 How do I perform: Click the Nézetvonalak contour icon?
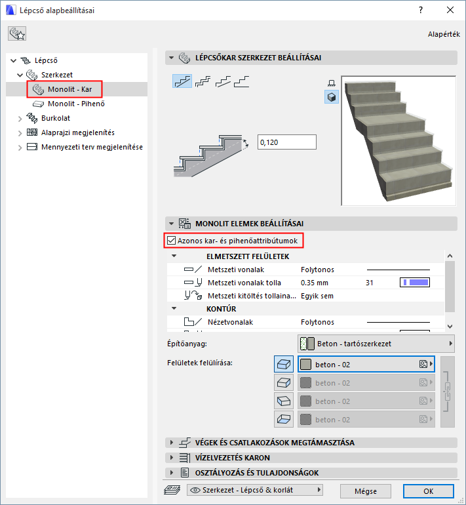click(x=193, y=322)
